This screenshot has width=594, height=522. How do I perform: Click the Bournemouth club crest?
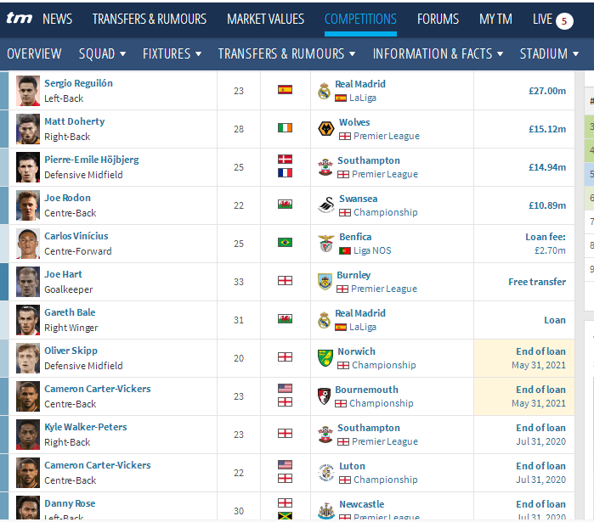tap(324, 396)
